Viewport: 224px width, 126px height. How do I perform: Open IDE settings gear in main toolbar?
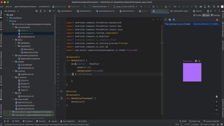click(x=218, y=7)
